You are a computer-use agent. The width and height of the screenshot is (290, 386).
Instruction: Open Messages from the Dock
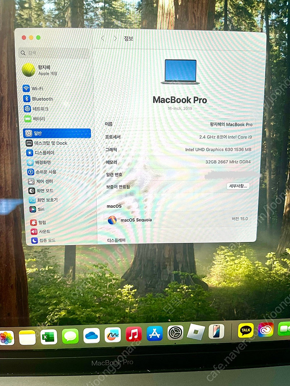click(x=70, y=336)
